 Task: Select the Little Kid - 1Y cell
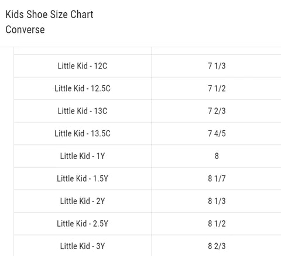tap(83, 156)
